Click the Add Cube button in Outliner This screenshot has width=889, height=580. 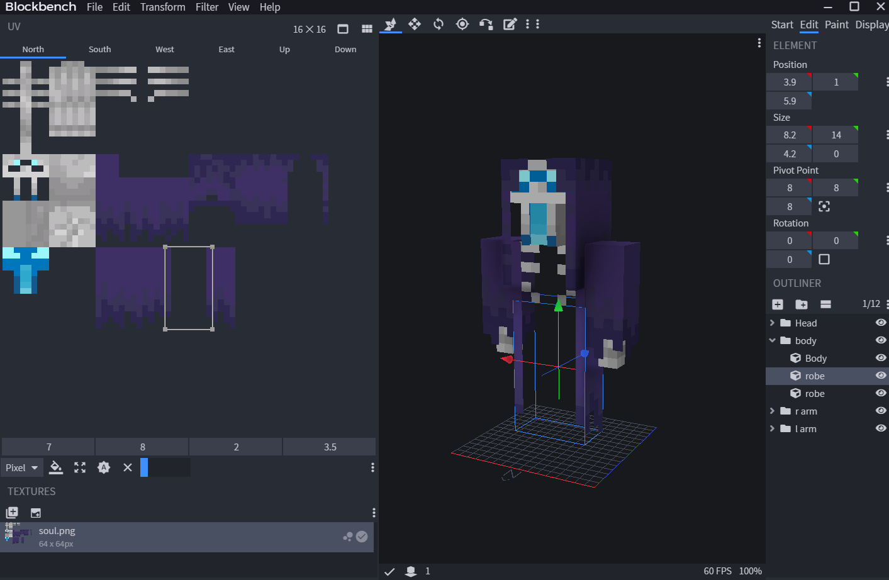778,304
